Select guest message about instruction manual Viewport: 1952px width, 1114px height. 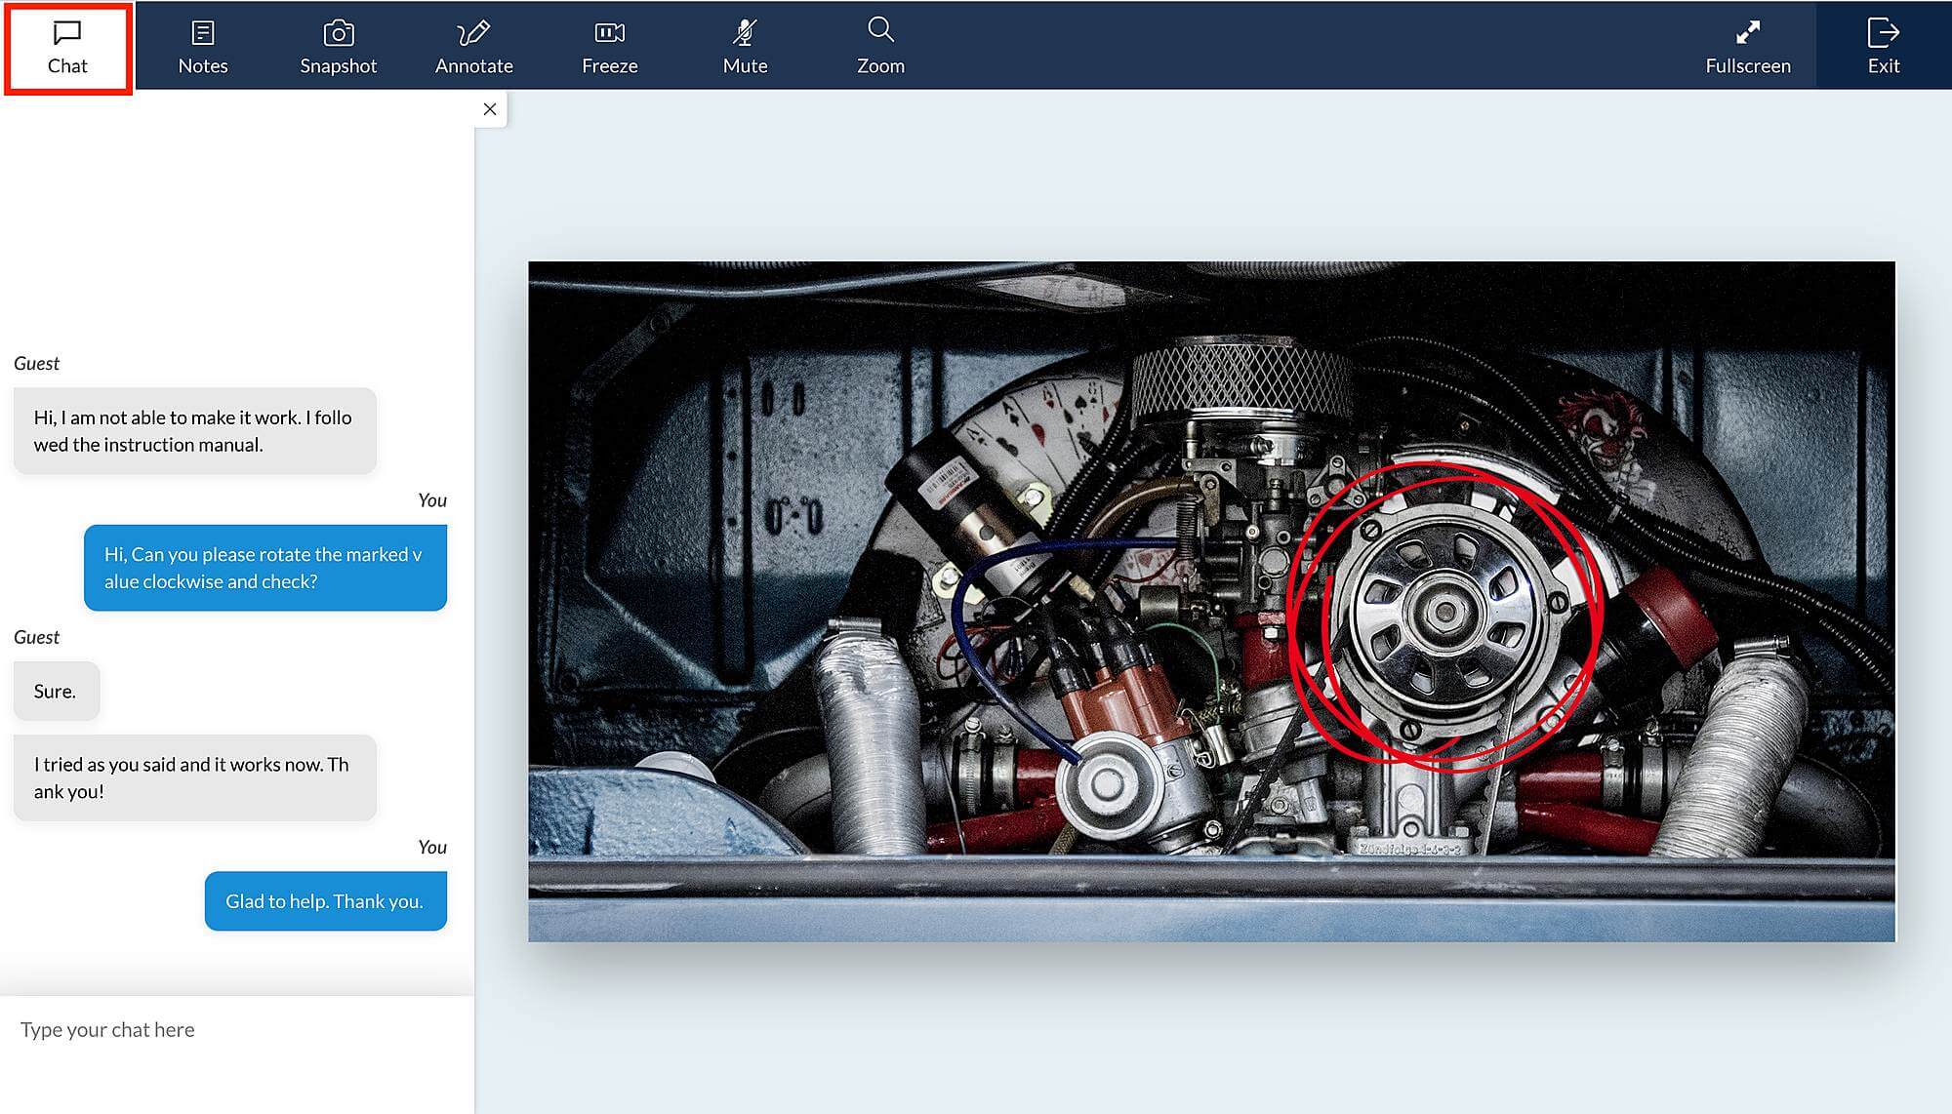click(x=194, y=431)
